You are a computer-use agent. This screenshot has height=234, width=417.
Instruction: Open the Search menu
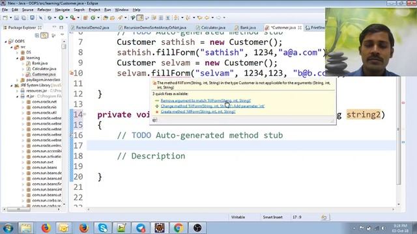(x=79, y=10)
